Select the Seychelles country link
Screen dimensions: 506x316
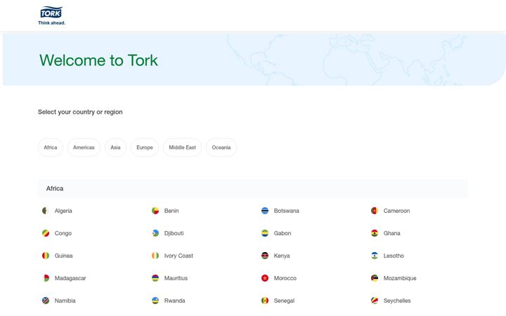[397, 301]
